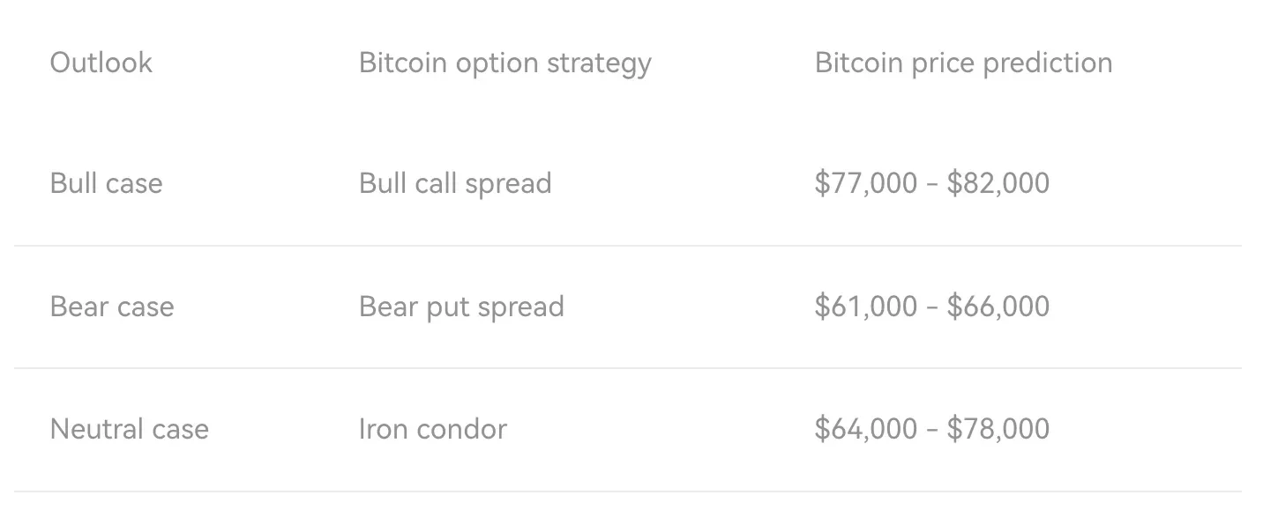Screen dimensions: 1263x532
Task: Select the $61,000 lower bear price
Action: (866, 307)
